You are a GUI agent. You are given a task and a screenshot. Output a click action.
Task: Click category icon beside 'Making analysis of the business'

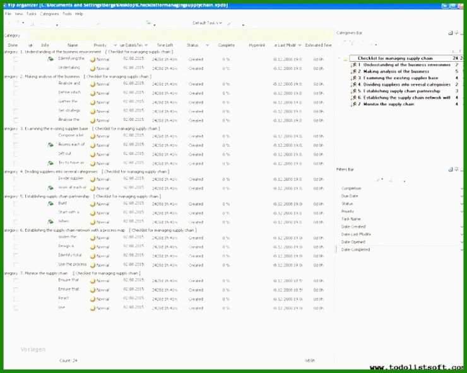coord(354,71)
